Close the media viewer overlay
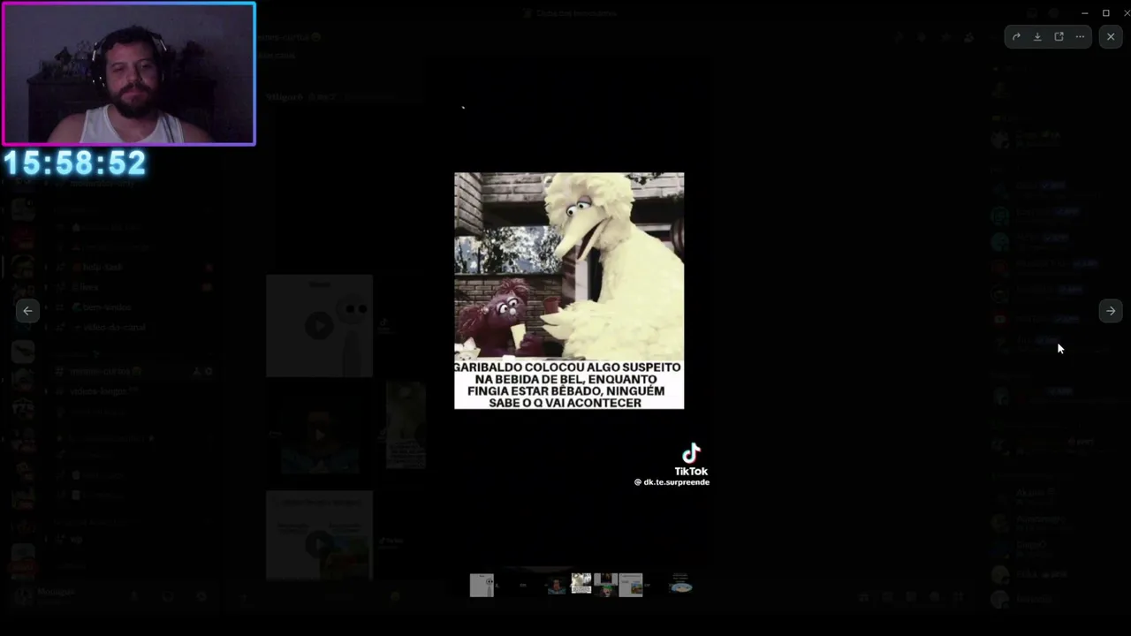Viewport: 1131px width, 636px height. click(1111, 37)
